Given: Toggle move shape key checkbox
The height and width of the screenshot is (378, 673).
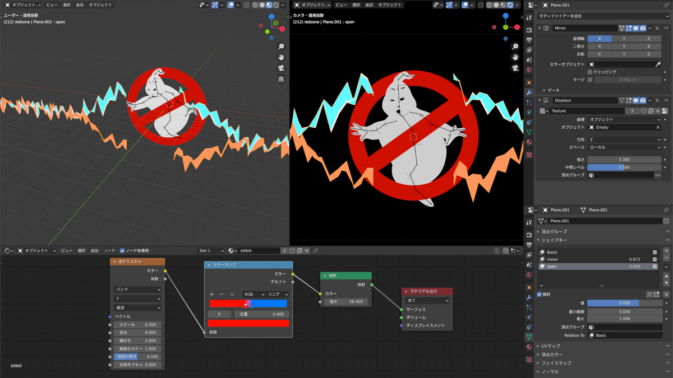Looking at the screenshot, I should click(x=654, y=259).
